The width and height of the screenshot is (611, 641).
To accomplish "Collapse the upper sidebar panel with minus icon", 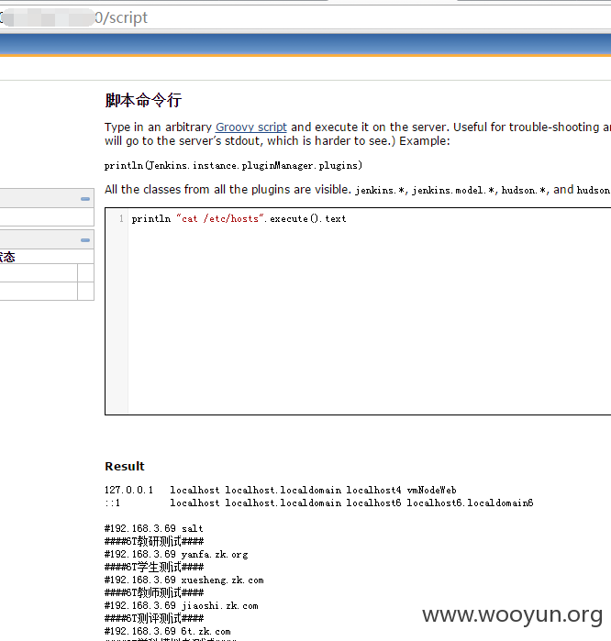I will [x=85, y=199].
